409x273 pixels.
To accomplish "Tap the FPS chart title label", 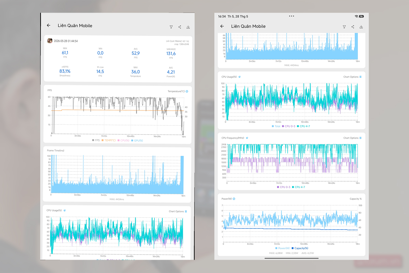I will point(49,90).
